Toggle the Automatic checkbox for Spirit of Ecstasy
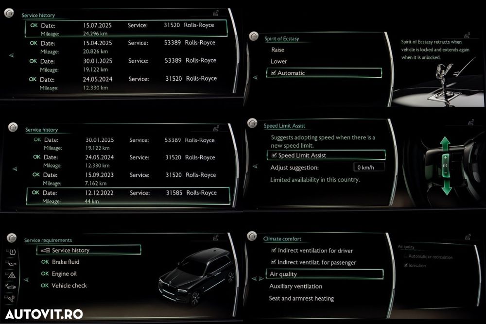Viewport: 486px width, 324px height. click(x=273, y=73)
